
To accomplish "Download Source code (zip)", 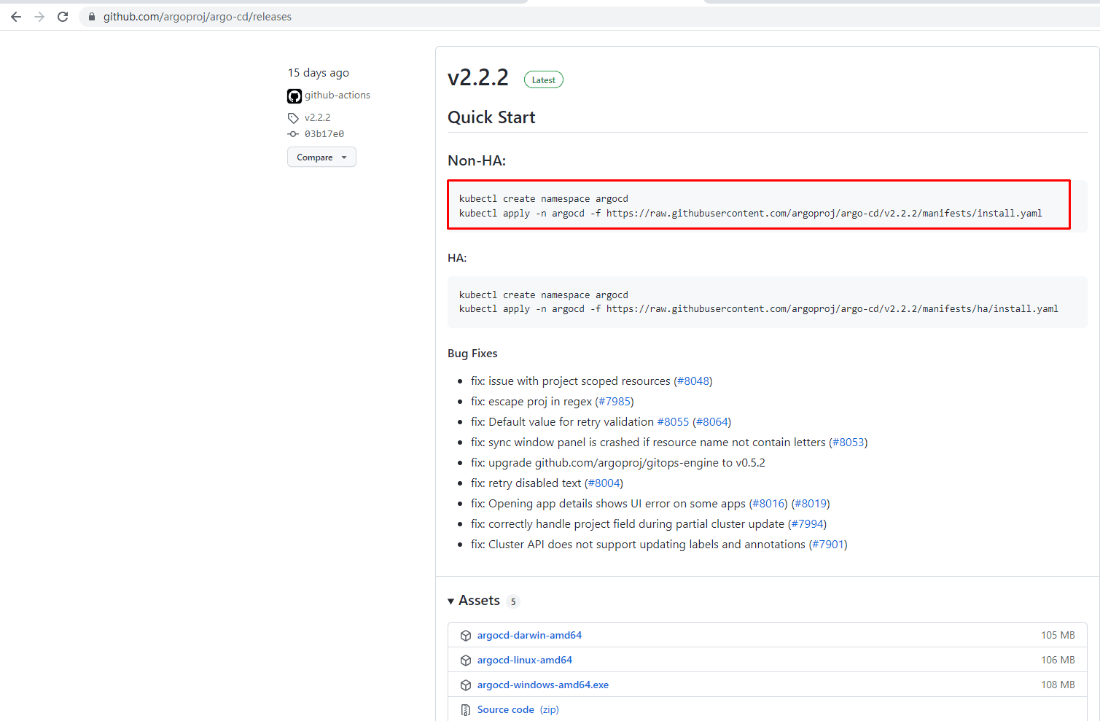I will click(518, 710).
